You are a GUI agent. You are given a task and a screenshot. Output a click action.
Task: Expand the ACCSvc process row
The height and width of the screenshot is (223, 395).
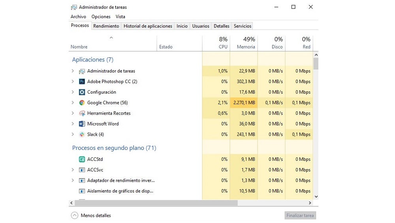click(73, 170)
